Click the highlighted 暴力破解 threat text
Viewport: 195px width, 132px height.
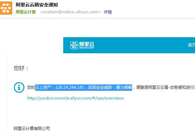(x=124, y=87)
